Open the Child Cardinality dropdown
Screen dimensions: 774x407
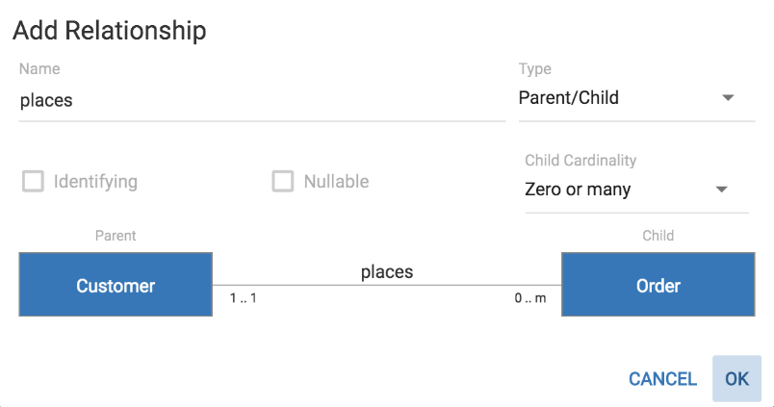[626, 190]
